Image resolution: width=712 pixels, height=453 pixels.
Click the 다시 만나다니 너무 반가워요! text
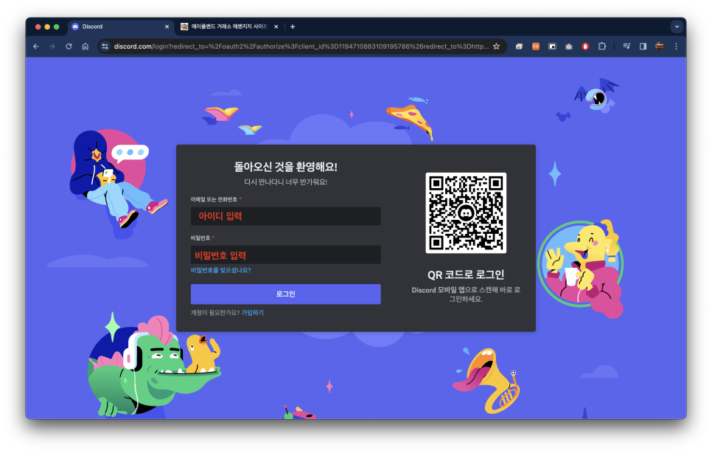point(286,181)
